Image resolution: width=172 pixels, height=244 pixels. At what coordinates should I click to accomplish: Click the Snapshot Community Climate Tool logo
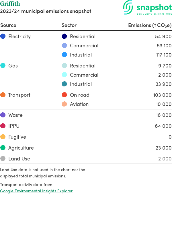(148, 8)
